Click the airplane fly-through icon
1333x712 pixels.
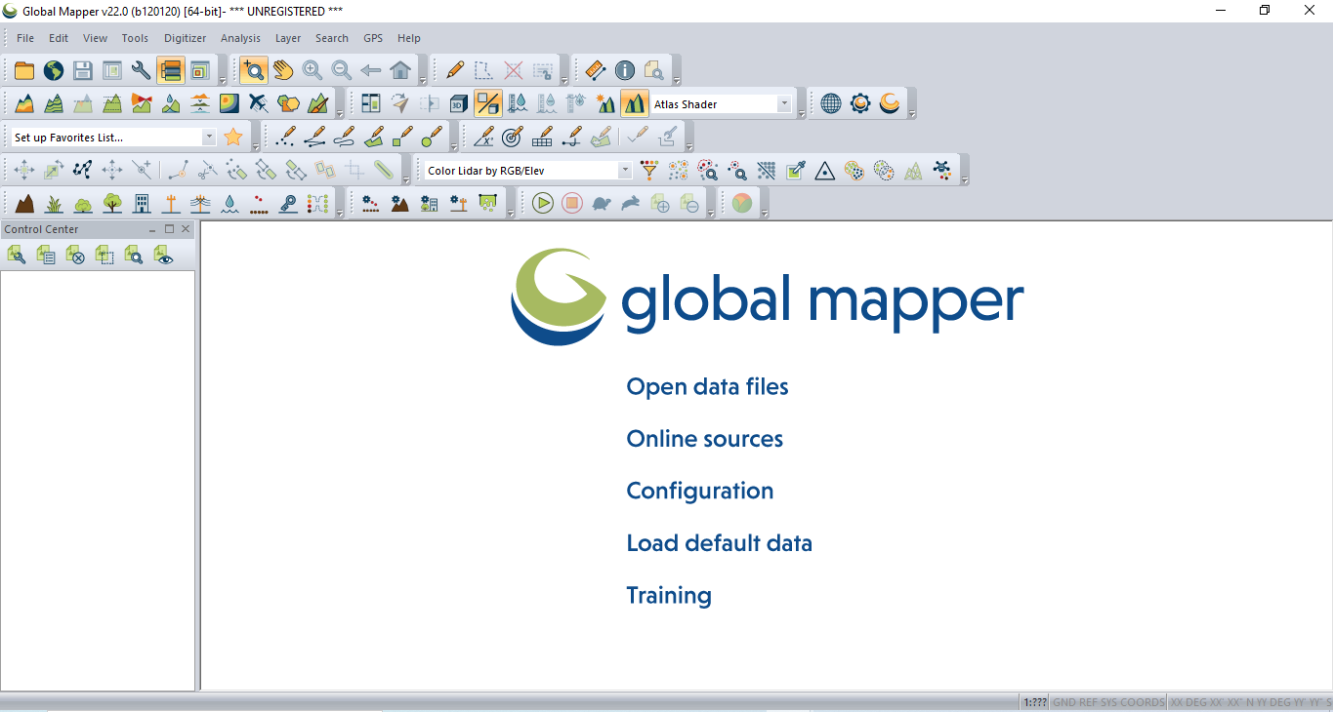259,103
